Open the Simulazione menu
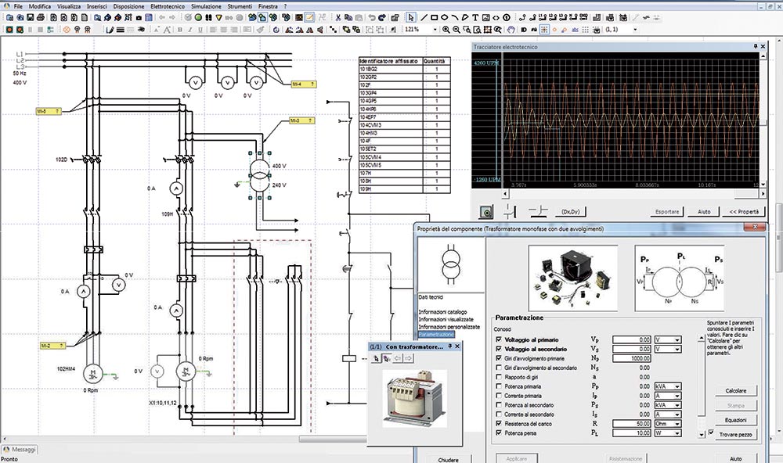This screenshot has width=783, height=463. coord(207,5)
